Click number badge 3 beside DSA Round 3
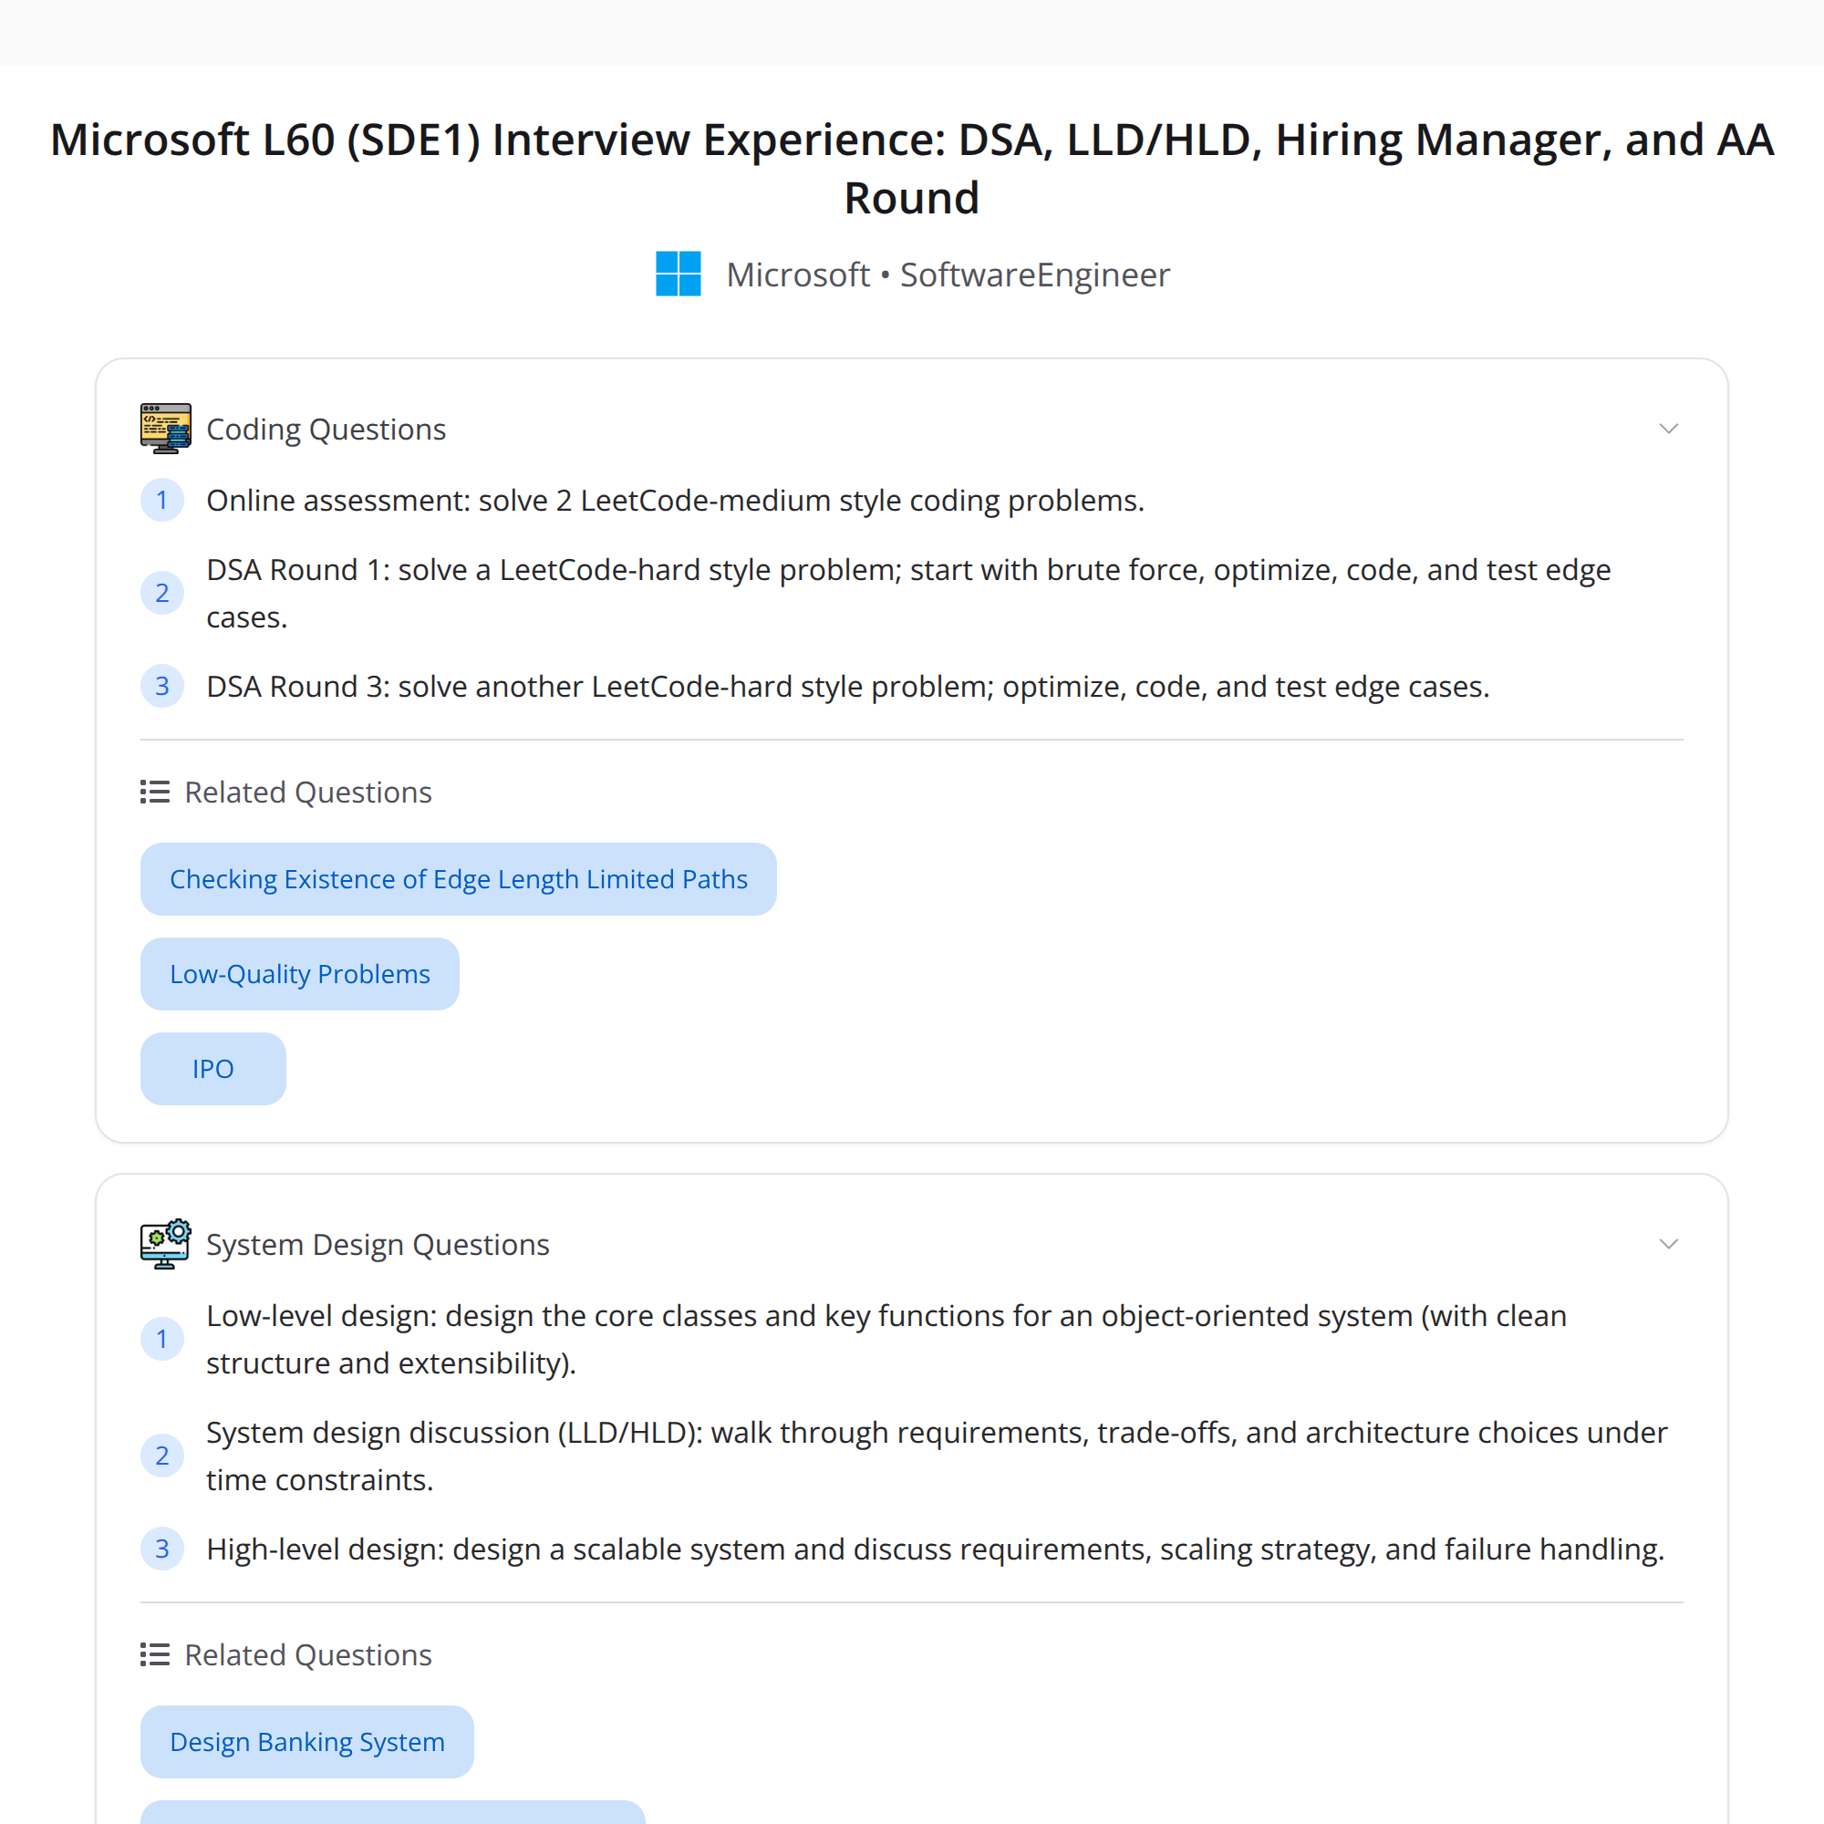The image size is (1824, 1824). [x=162, y=687]
